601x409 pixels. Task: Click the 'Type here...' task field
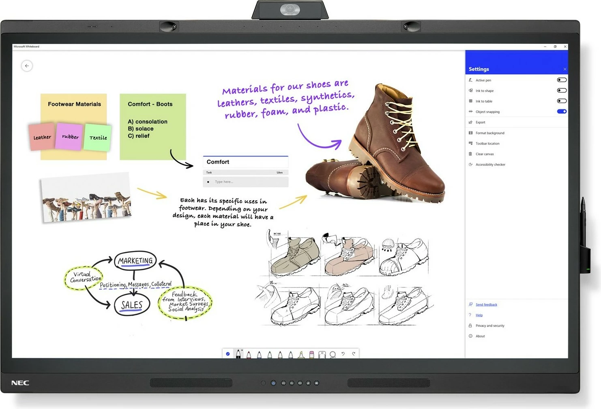[246, 182]
